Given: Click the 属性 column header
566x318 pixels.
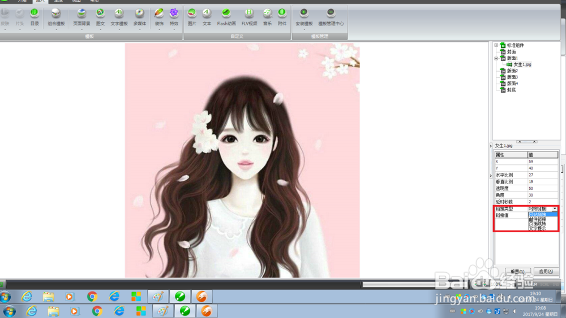Looking at the screenshot, I should click(x=511, y=155).
